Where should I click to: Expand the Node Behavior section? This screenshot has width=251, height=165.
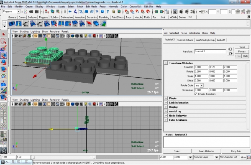click(166, 115)
